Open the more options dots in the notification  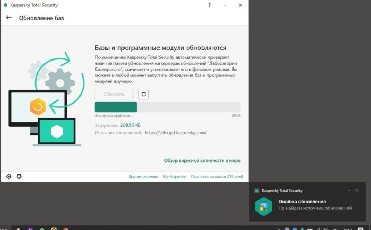(349, 190)
